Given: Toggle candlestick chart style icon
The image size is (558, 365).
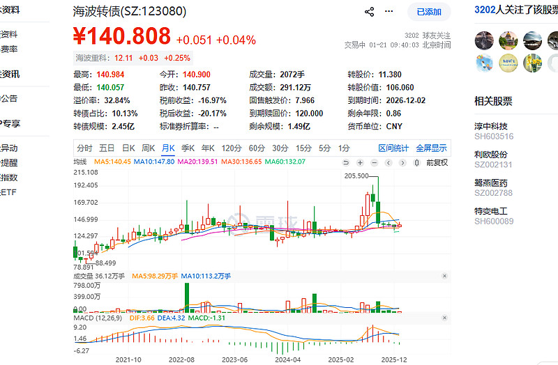Looking at the screenshot, I should [416, 163].
